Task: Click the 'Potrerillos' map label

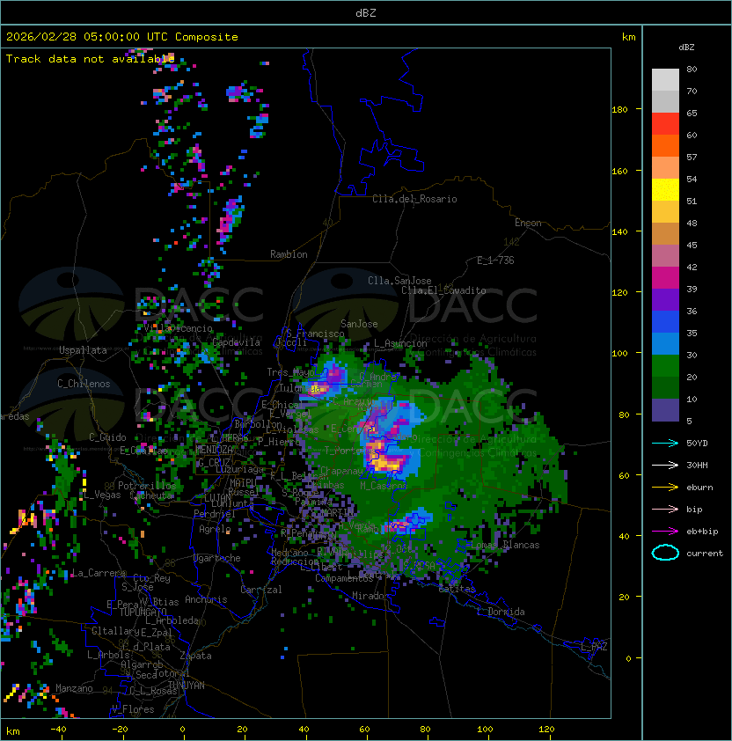Action: point(147,486)
